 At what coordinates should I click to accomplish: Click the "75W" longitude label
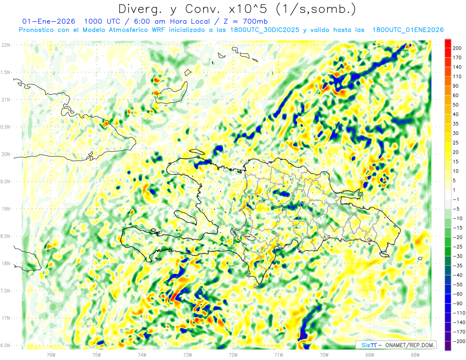[96, 355]
